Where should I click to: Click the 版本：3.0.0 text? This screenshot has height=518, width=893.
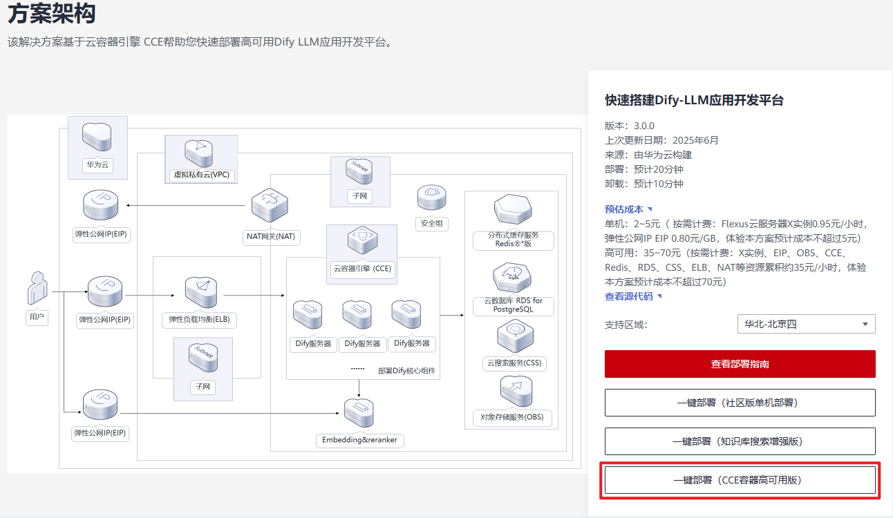630,126
